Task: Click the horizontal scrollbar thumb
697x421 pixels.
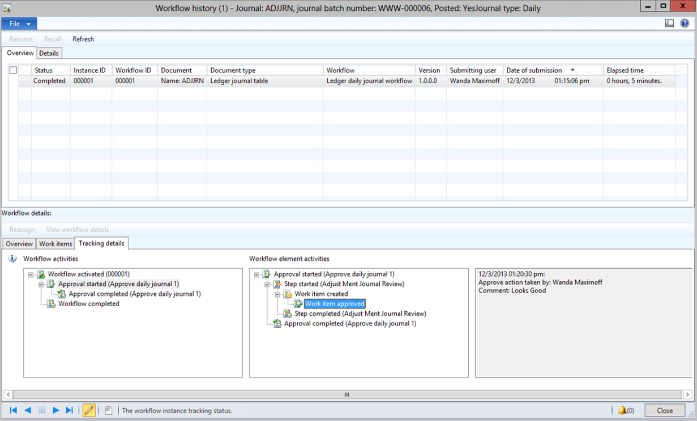Action: pos(347,394)
